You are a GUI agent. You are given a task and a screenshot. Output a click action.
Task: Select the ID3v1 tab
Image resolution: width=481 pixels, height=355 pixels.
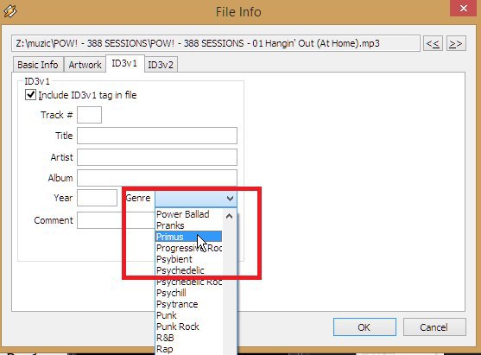(124, 64)
